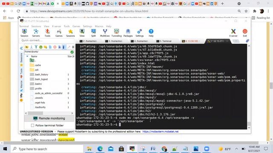This screenshot has width=273, height=153.
Task: Open the Macros menu
Action: [99, 26]
